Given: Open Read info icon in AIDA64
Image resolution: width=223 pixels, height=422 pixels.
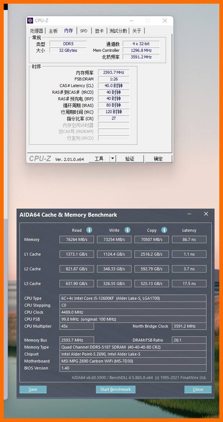Looking at the screenshot, I should (x=89, y=230).
